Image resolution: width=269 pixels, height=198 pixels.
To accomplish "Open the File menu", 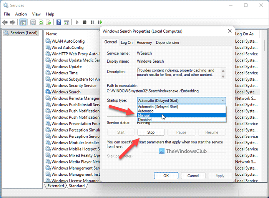I will coord(7,14).
